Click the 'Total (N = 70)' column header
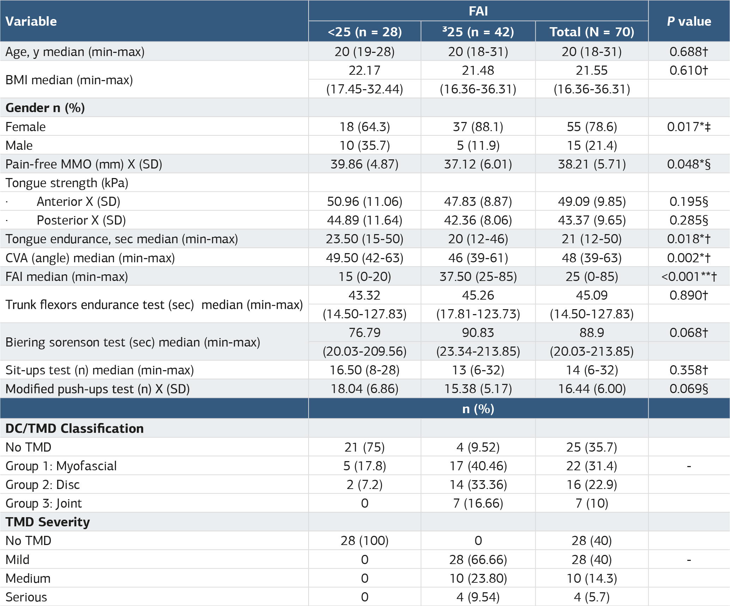 (592, 32)
